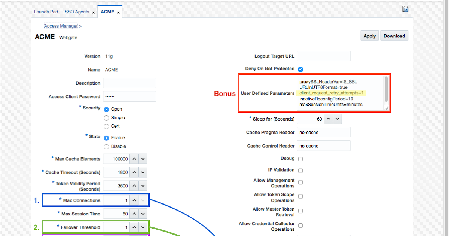Decrease Max Cache Elements value
This screenshot has width=449, height=236.
click(143, 159)
